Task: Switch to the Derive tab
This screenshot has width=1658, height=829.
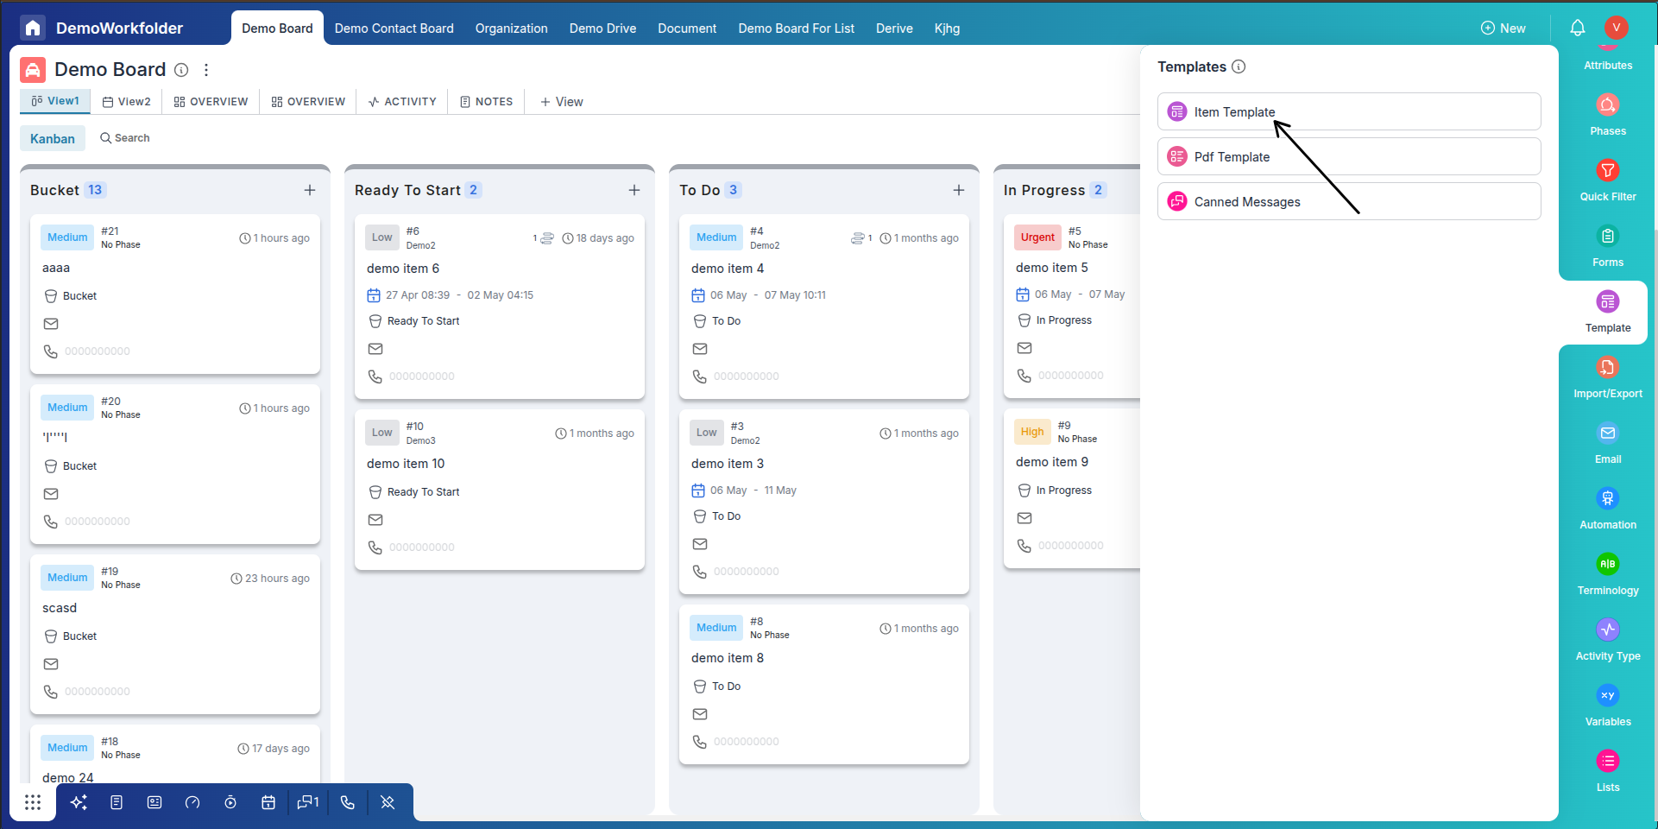Action: pos(894,28)
